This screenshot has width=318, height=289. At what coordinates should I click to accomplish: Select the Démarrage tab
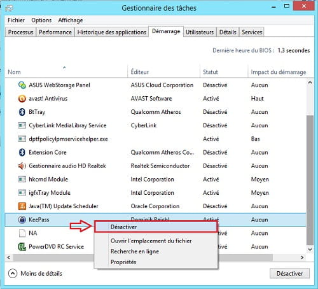pos(166,31)
